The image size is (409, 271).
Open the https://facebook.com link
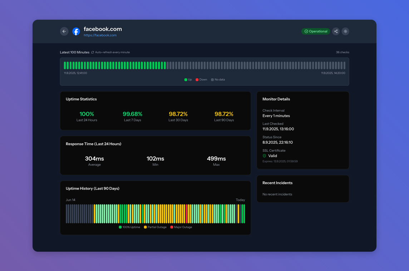coord(100,35)
